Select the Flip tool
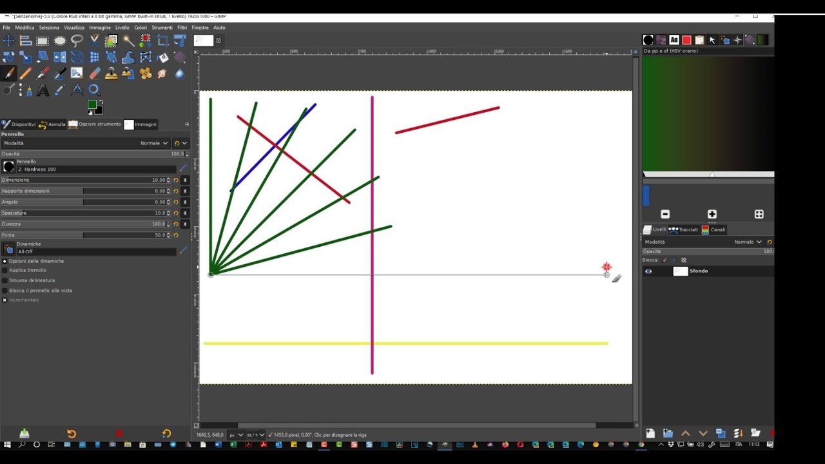Image resolution: width=825 pixels, height=464 pixels. (x=60, y=57)
